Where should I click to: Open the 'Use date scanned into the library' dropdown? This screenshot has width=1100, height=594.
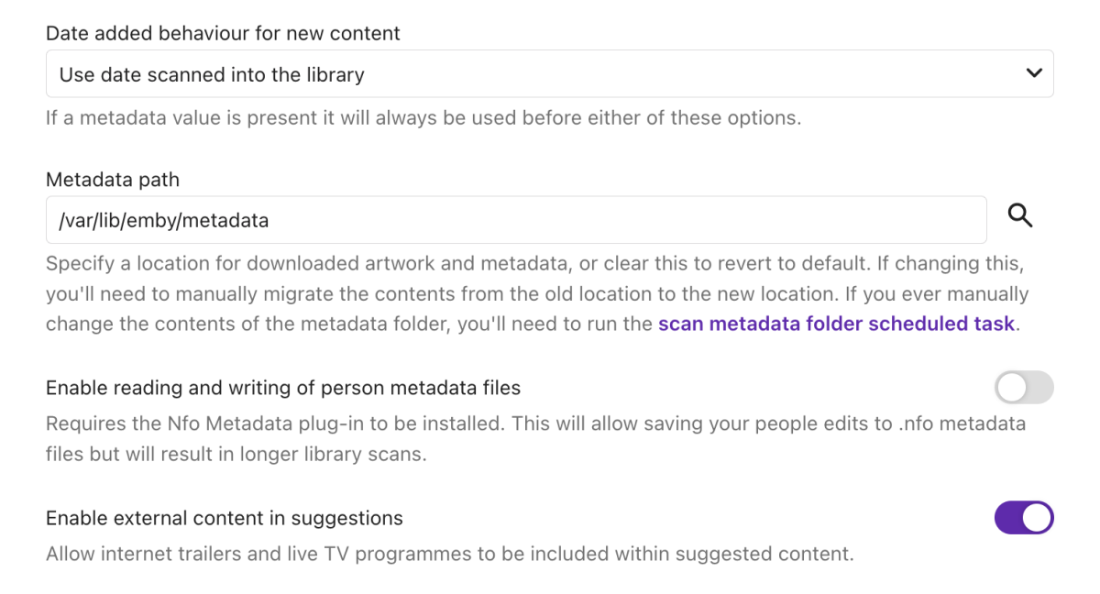click(x=548, y=74)
